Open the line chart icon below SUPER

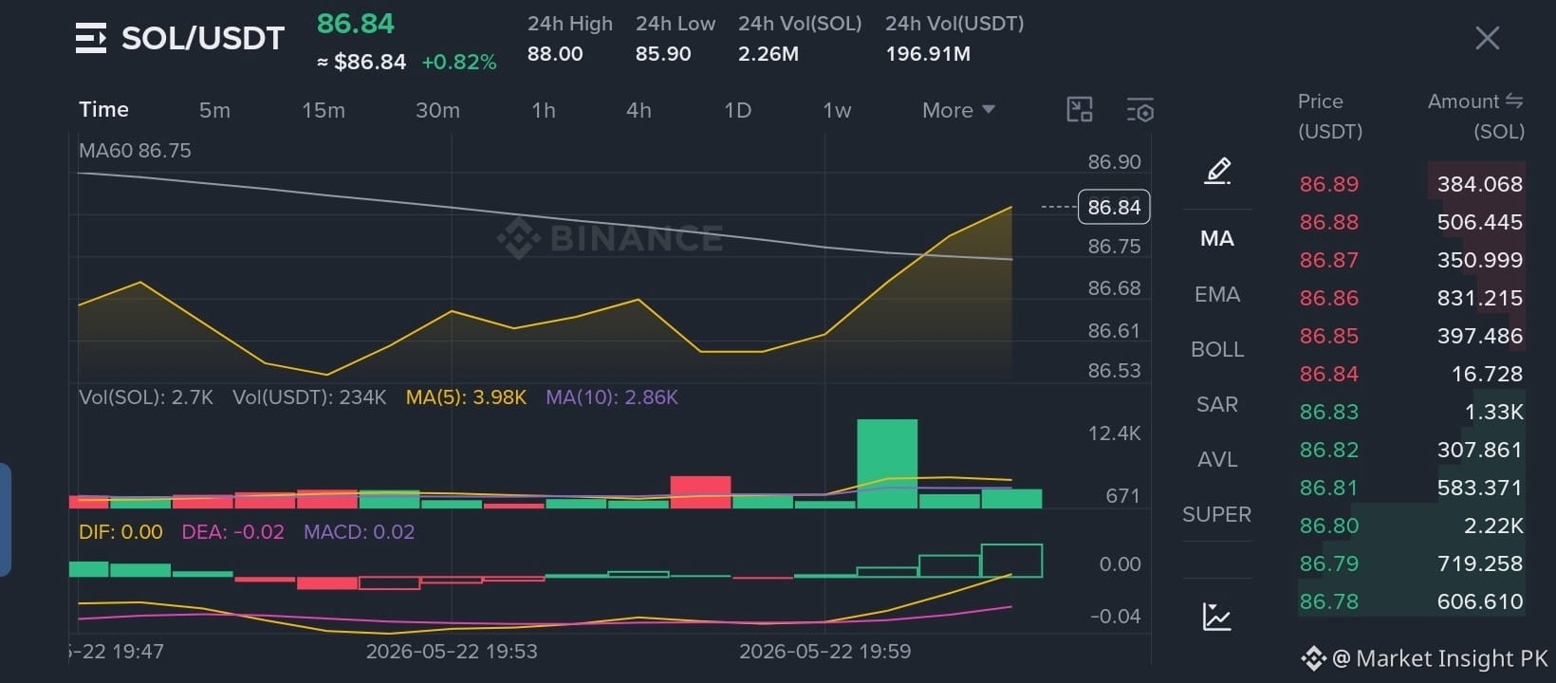click(x=1216, y=617)
